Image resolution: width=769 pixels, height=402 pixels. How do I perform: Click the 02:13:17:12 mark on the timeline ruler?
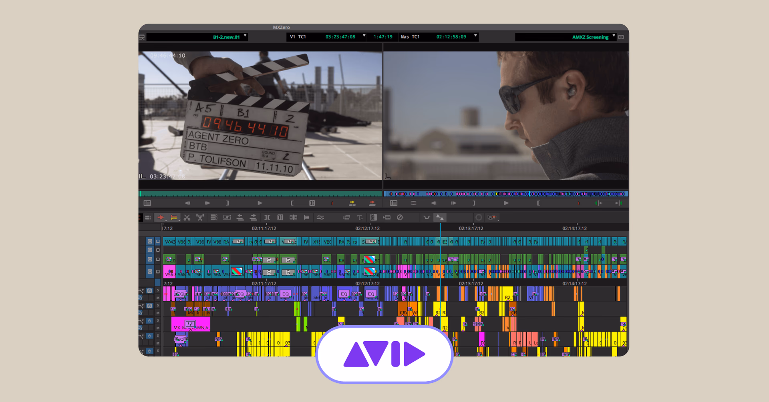click(x=471, y=228)
